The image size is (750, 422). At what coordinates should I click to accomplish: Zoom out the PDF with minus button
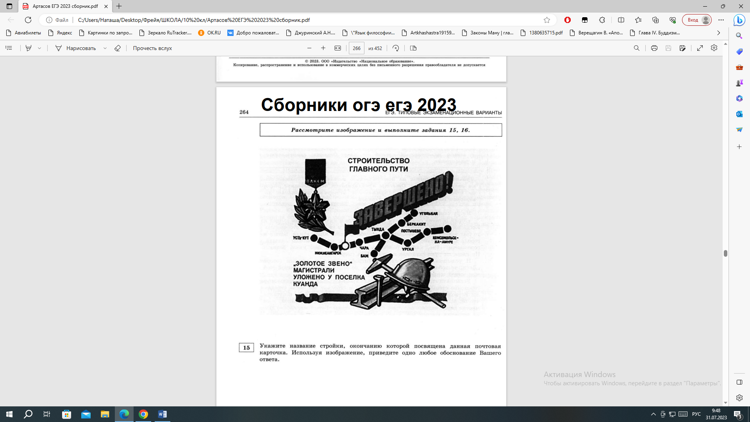click(x=309, y=48)
